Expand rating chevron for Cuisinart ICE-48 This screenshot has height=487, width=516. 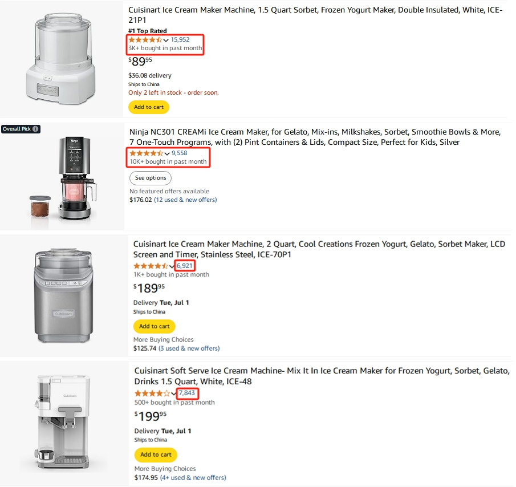(173, 393)
